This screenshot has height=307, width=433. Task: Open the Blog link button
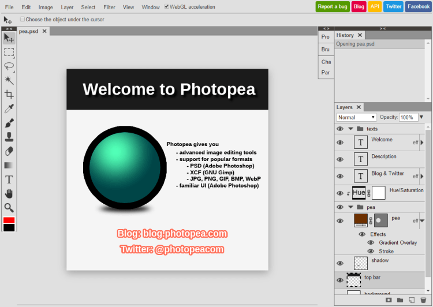359,6
